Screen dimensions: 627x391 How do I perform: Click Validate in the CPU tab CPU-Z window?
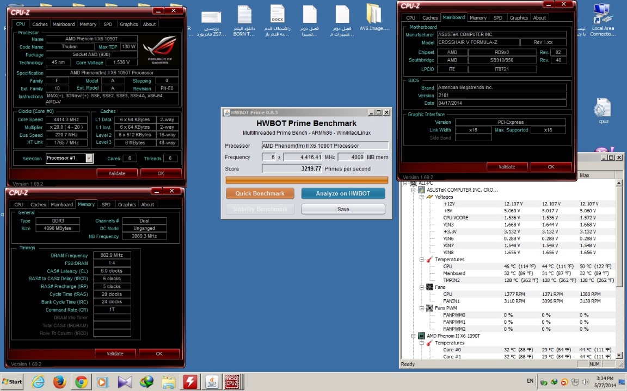117,174
